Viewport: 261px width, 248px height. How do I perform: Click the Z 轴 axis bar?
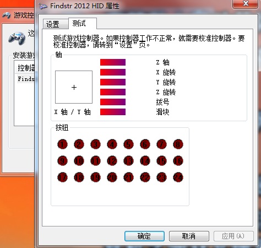click(113, 62)
